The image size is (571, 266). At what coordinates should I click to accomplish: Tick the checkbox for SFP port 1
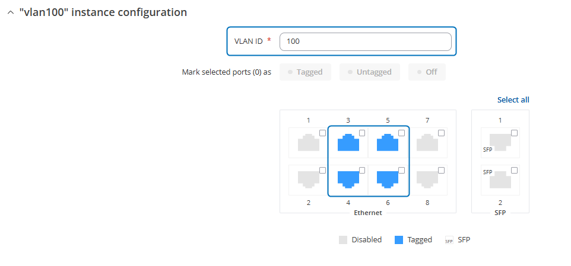[514, 133]
